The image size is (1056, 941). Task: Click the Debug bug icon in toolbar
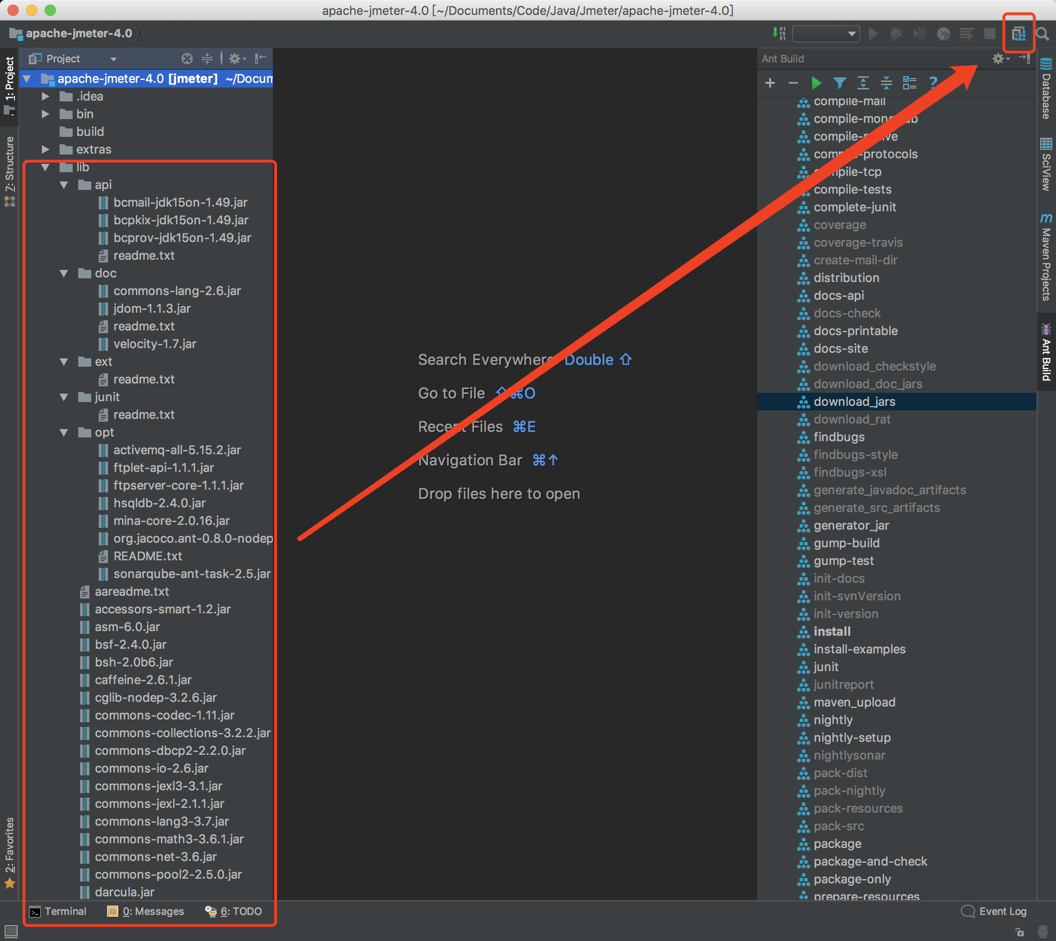pos(897,34)
